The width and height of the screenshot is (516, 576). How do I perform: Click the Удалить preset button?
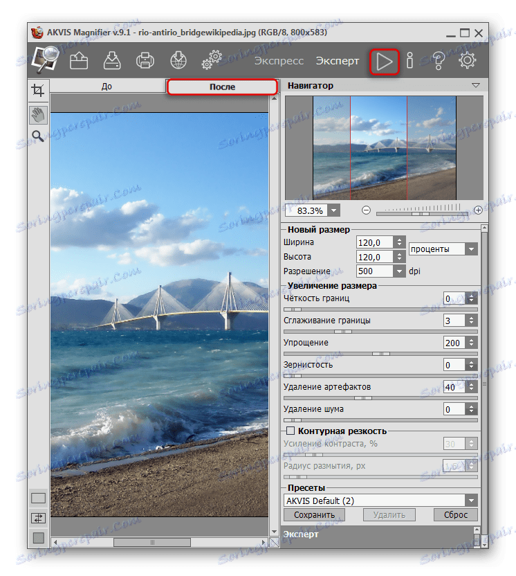[x=389, y=514]
